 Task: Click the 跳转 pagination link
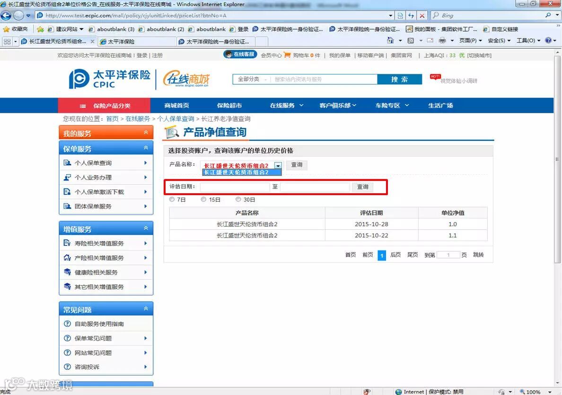pos(478,255)
